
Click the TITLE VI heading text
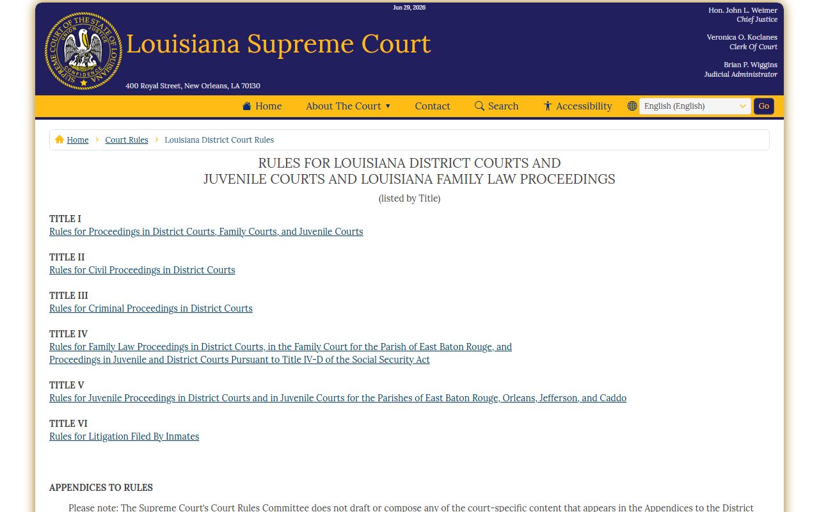coord(68,424)
